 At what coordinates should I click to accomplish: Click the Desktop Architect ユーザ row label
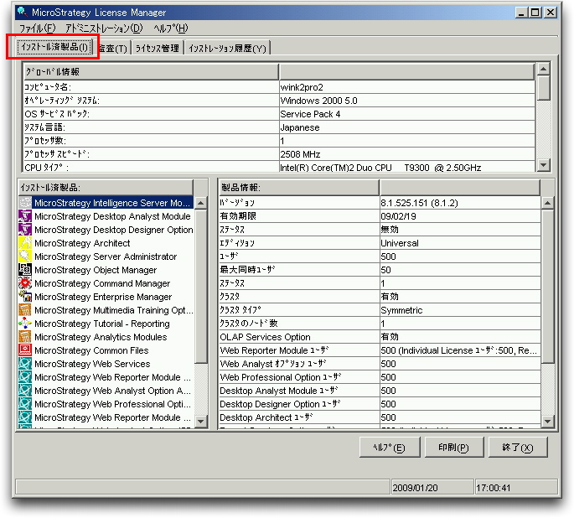(266, 417)
